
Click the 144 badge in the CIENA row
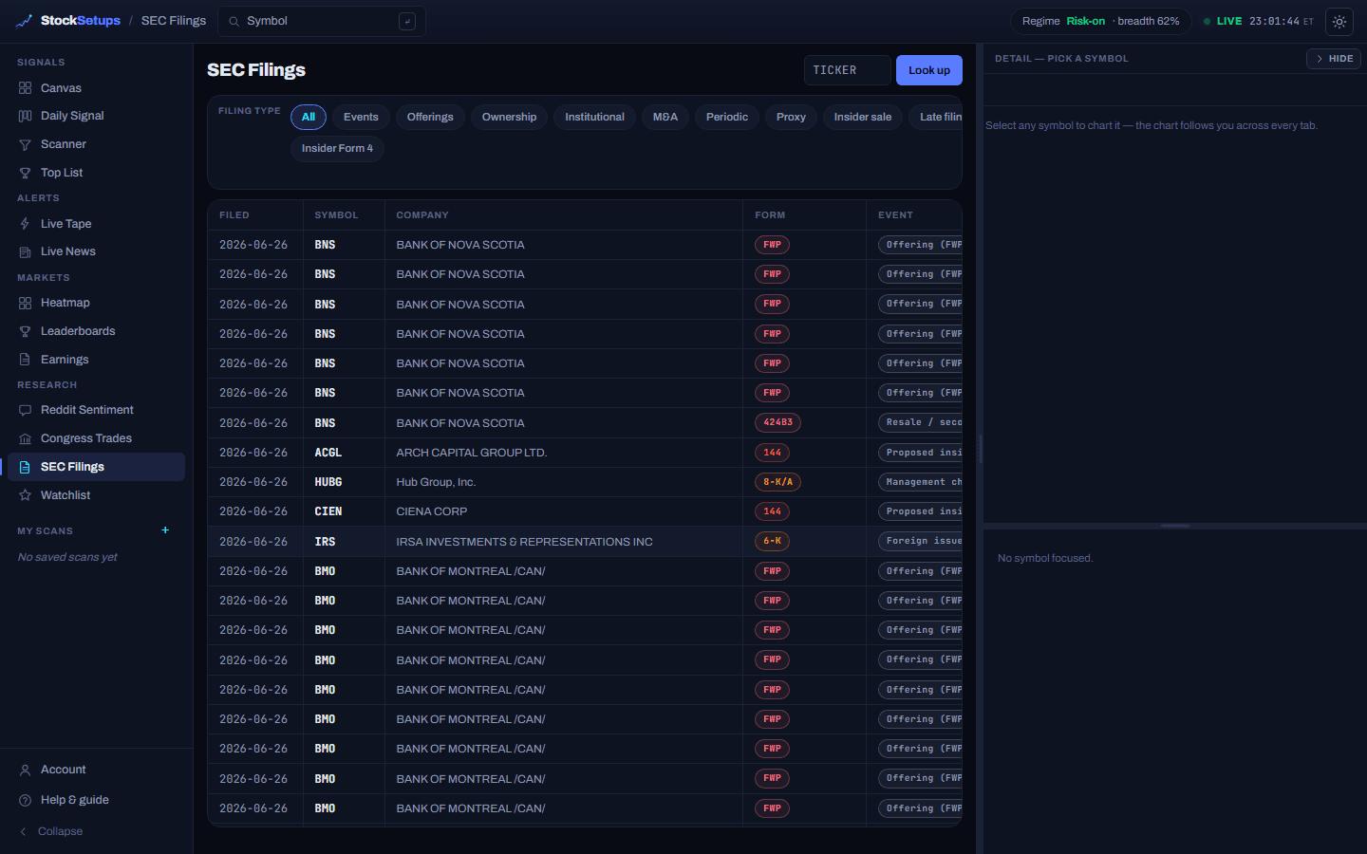pos(773,511)
